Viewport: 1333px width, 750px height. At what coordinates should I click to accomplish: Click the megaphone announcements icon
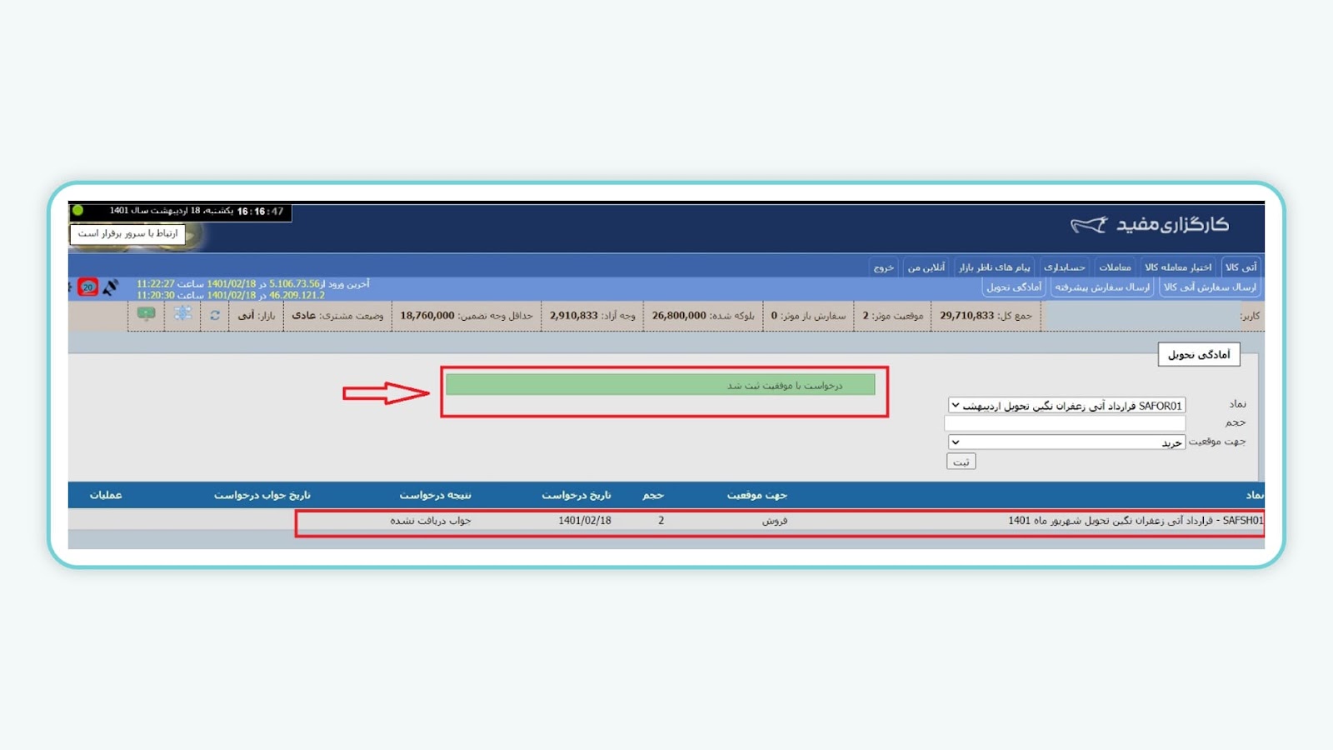110,287
